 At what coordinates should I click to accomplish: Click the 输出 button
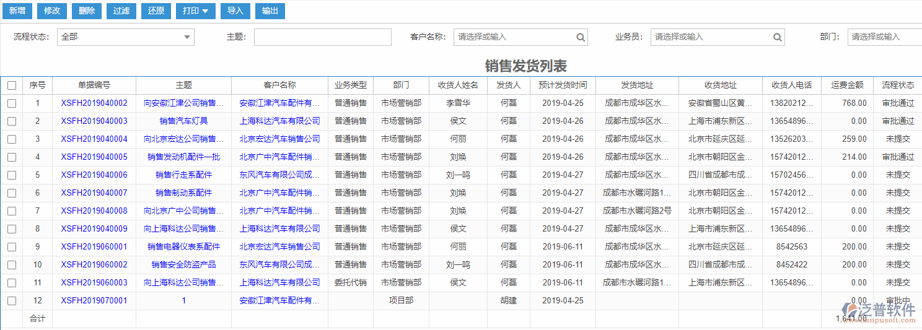coord(270,11)
